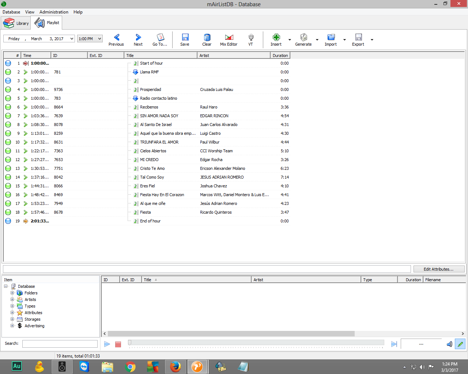This screenshot has width=468, height=374.
Task: Expand the Folders tree node
Action: click(x=12, y=293)
